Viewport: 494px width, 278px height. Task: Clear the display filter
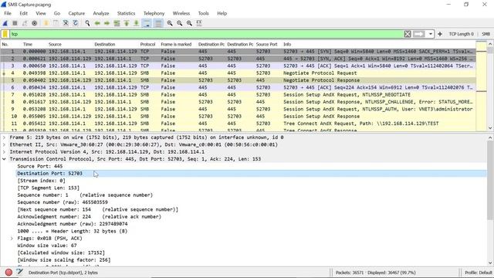pos(408,34)
